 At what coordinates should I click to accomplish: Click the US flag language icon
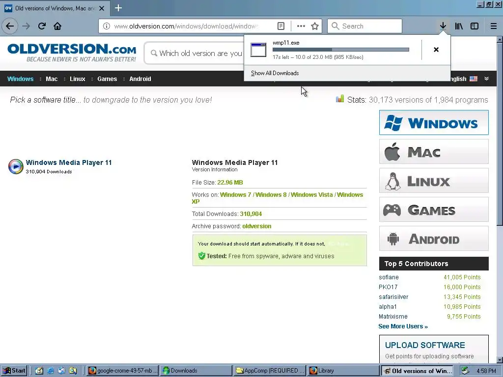pyautogui.click(x=474, y=79)
